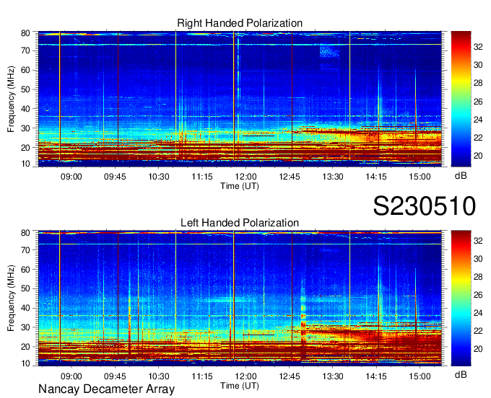Click Right Handed plot's 80 MHz frequency tick
Image resolution: width=491 pixels, height=398 pixels.
(x=25, y=33)
